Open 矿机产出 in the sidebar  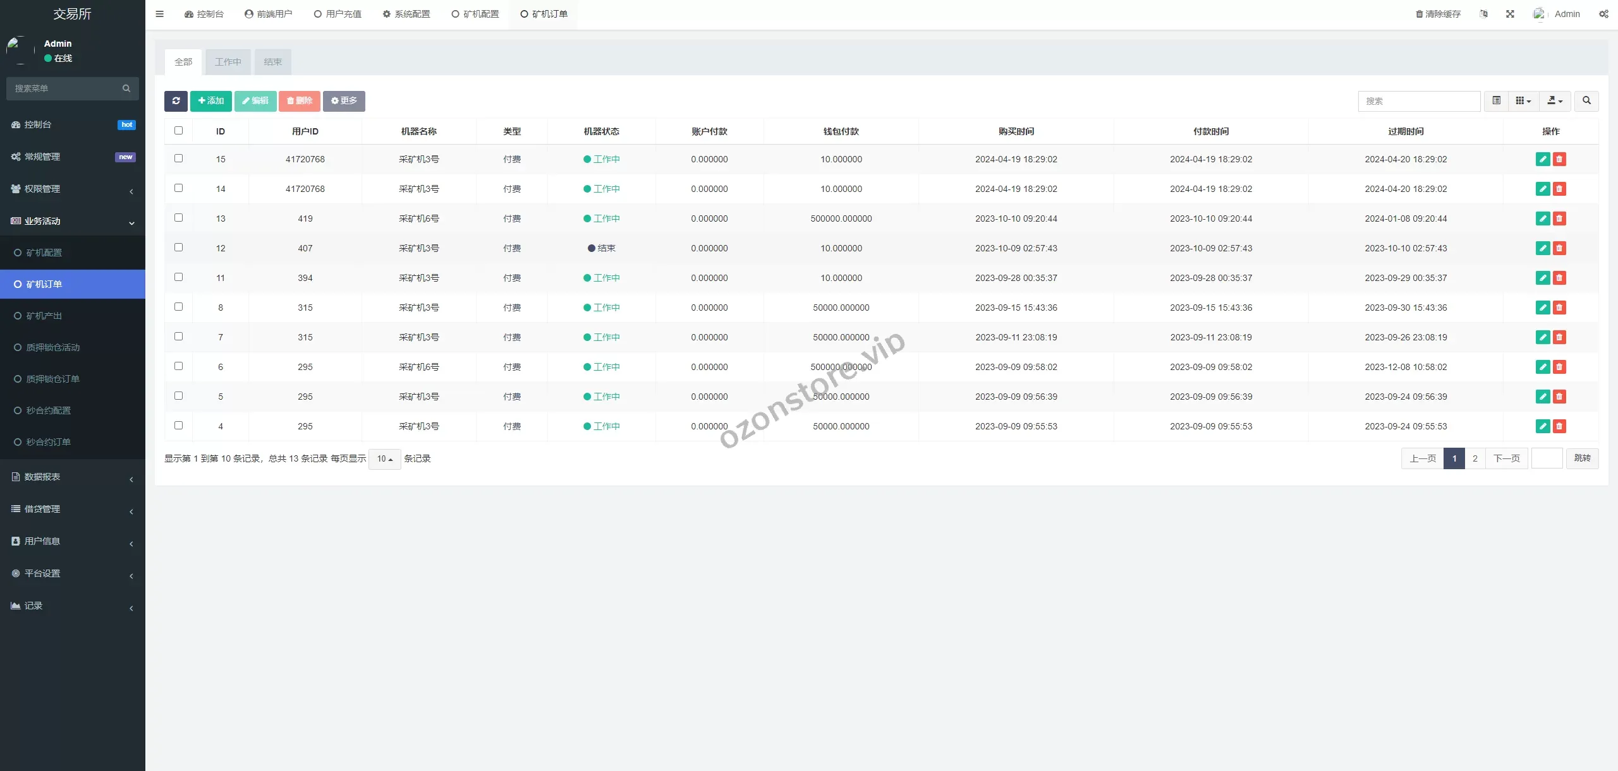pos(44,316)
